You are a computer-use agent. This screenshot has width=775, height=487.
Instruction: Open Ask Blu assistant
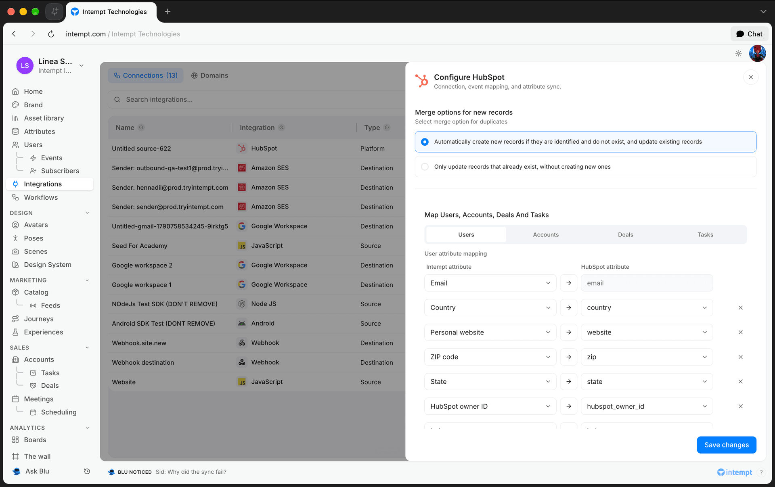37,471
